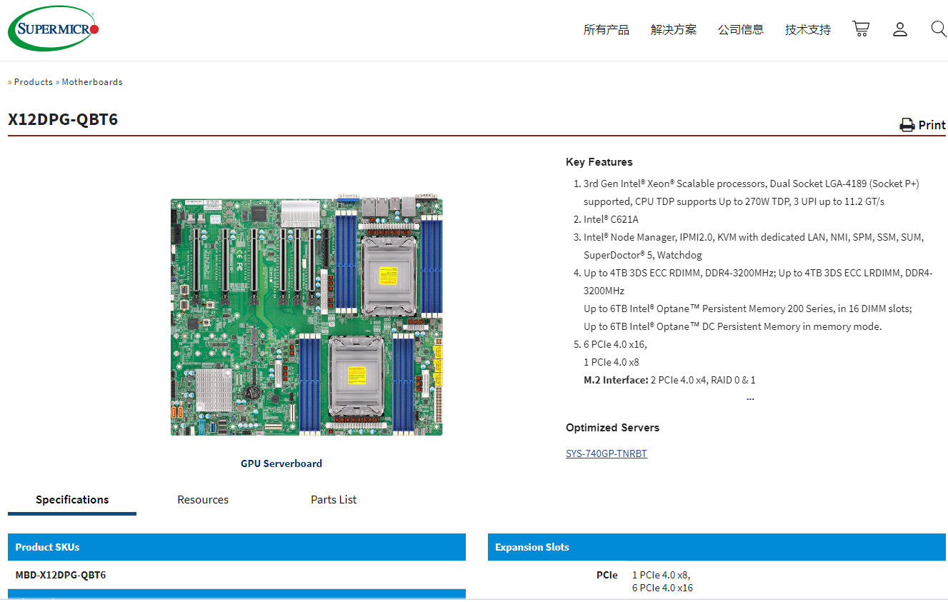Image resolution: width=948 pixels, height=602 pixels.
Task: Switch to the Parts List tab
Action: point(334,500)
